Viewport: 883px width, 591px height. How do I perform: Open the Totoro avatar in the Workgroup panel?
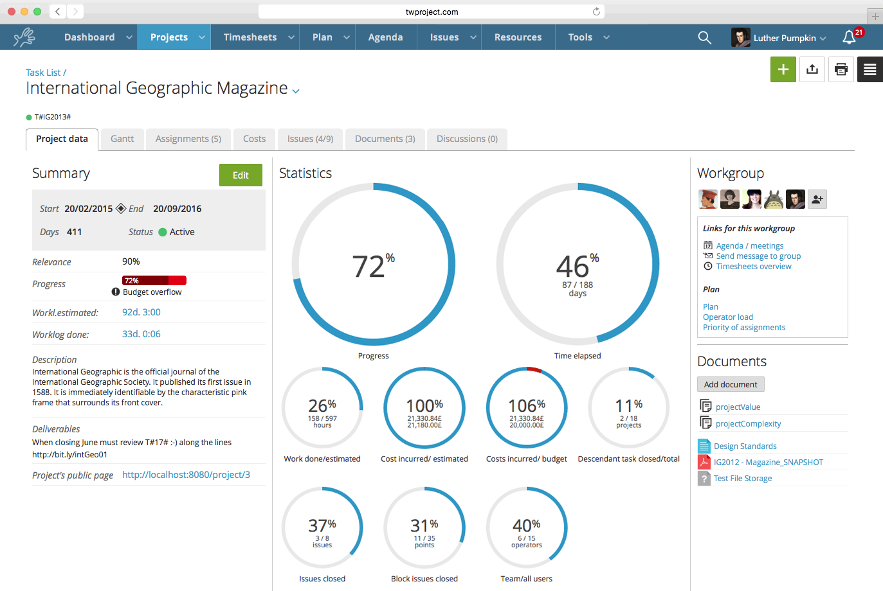773,199
